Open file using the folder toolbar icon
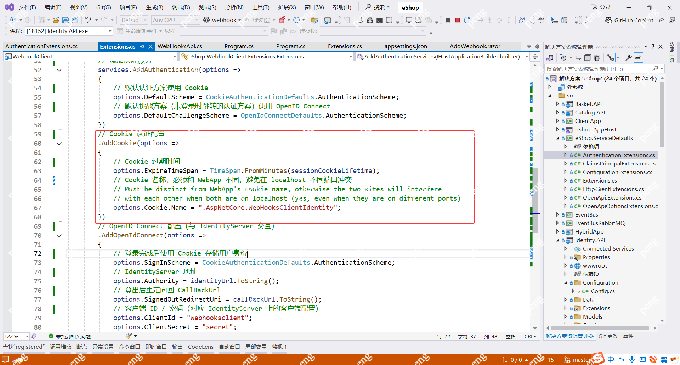The height and width of the screenshot is (365, 680). [56, 20]
